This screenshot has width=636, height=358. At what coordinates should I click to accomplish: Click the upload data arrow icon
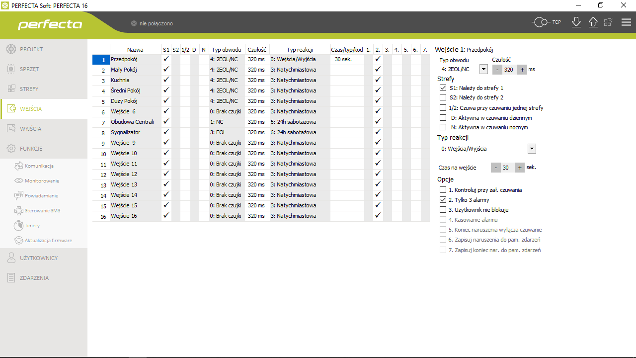coord(593,22)
